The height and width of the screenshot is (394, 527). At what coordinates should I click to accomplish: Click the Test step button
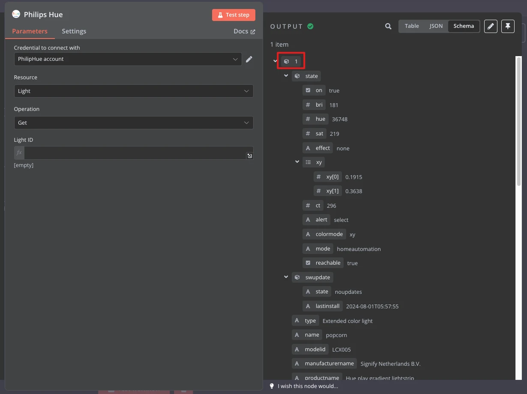click(234, 15)
